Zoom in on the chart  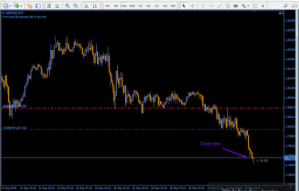coord(67,6)
